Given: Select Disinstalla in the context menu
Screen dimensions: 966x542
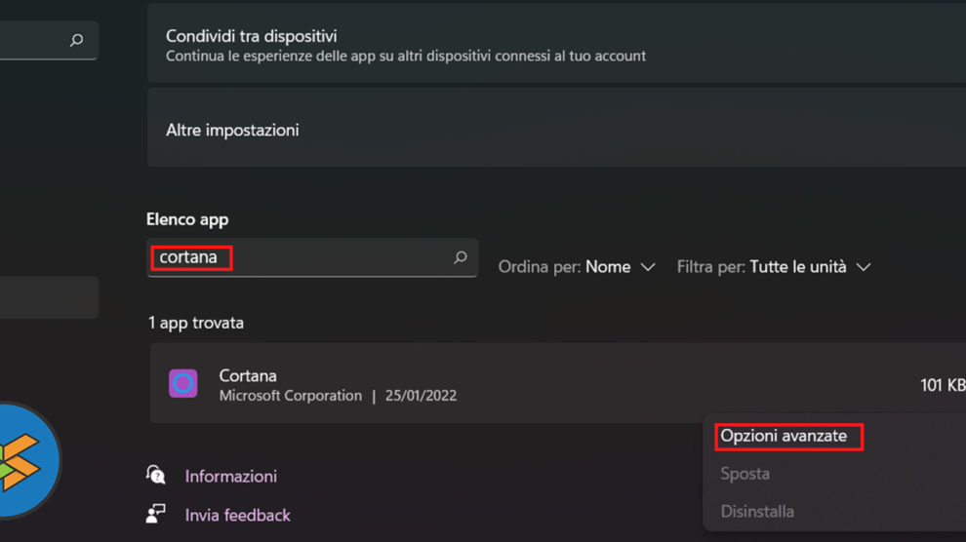Looking at the screenshot, I should tap(757, 511).
